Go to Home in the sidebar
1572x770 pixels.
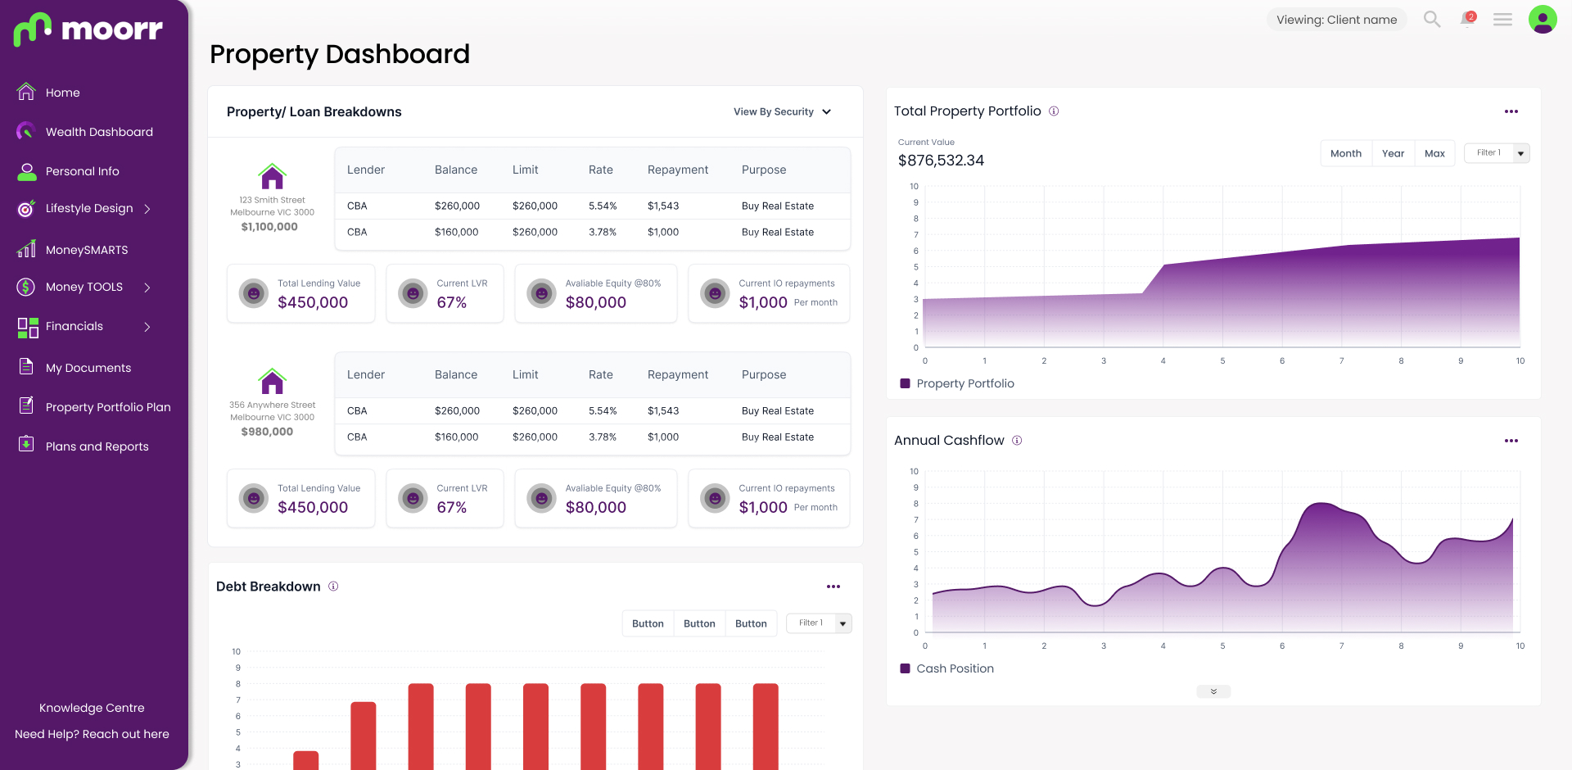point(63,93)
